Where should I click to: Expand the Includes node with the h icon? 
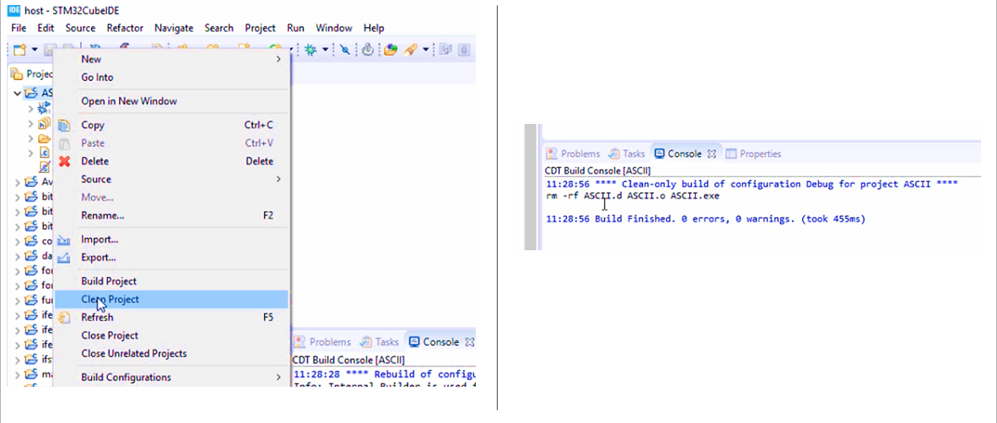30,123
